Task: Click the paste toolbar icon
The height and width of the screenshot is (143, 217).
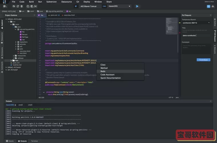Action: (32, 6)
